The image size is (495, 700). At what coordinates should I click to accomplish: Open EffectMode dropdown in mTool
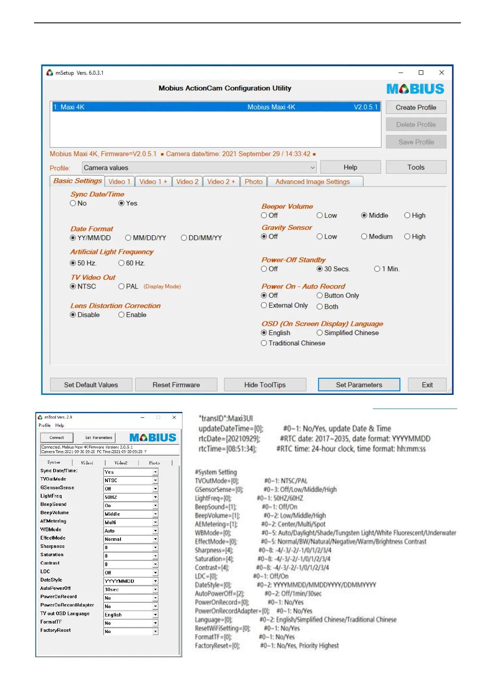point(155,539)
